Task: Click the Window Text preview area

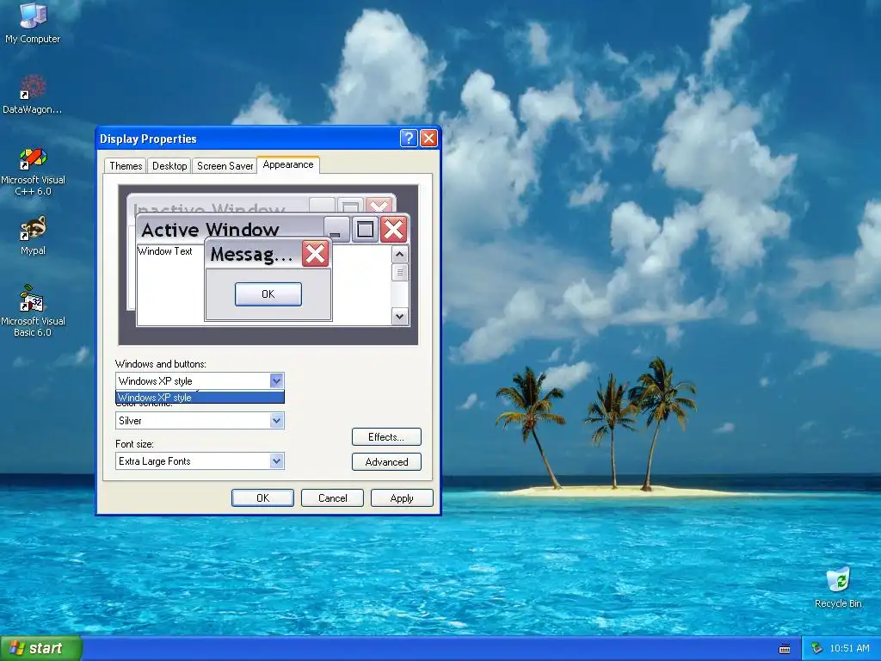Action: 164,251
